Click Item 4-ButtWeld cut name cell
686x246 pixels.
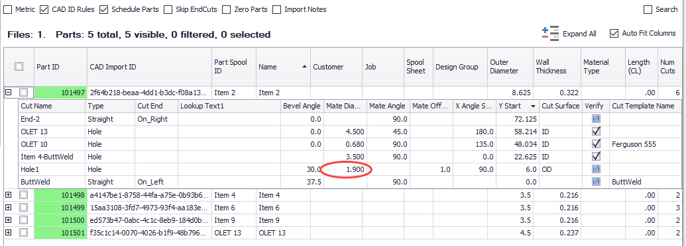(52, 156)
